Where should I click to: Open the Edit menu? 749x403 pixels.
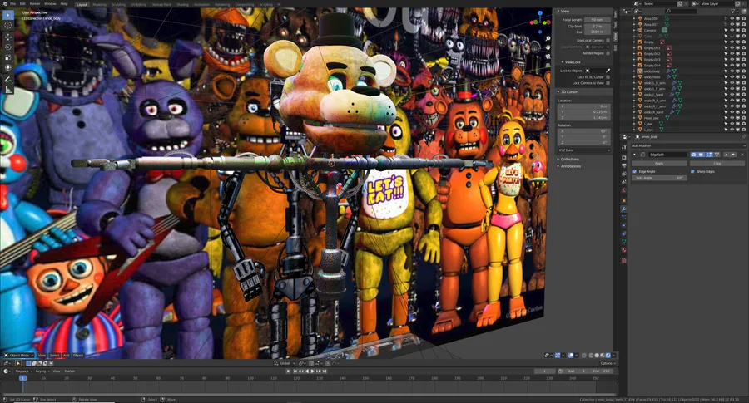click(22, 4)
